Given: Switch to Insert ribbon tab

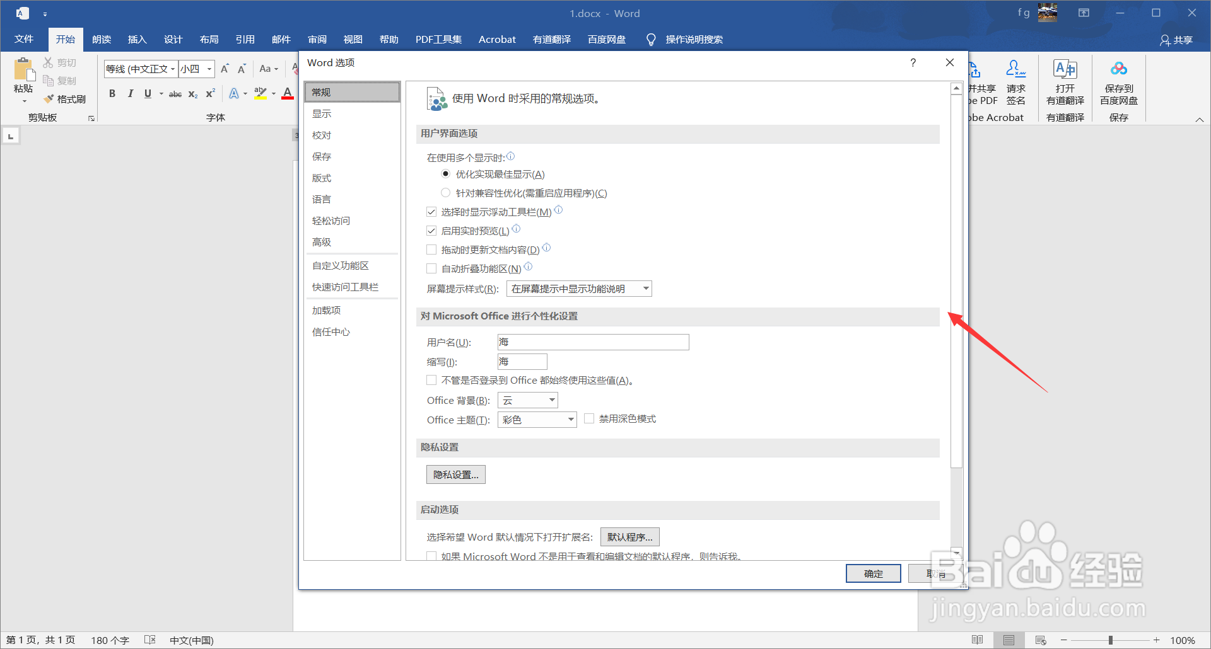Looking at the screenshot, I should pos(137,39).
